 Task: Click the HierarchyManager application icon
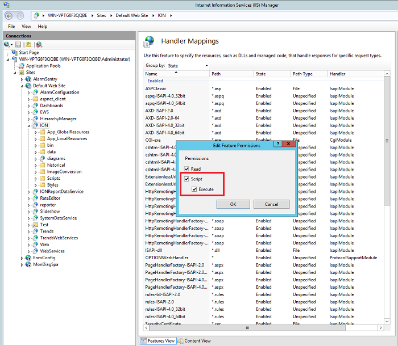(x=35, y=119)
